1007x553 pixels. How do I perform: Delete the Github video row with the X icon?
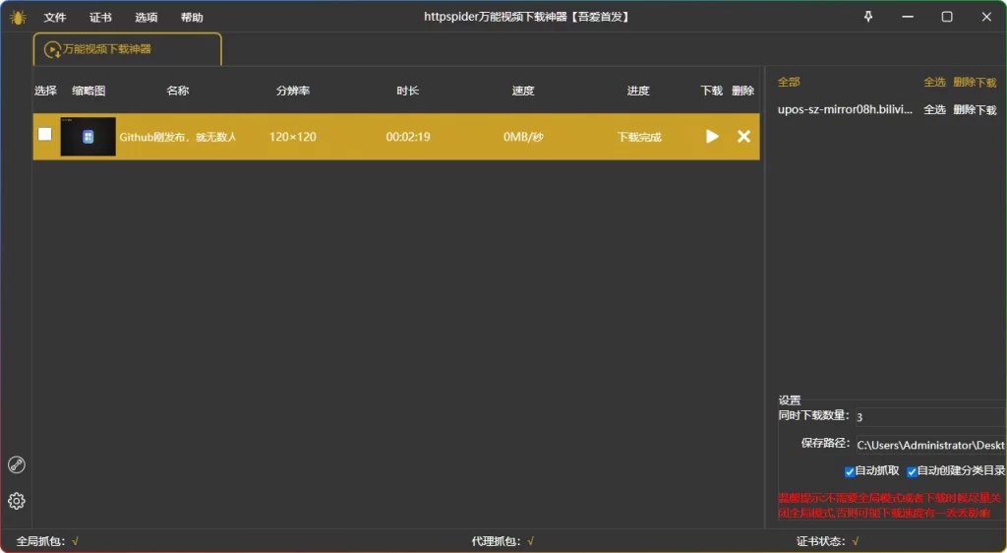[x=743, y=137]
